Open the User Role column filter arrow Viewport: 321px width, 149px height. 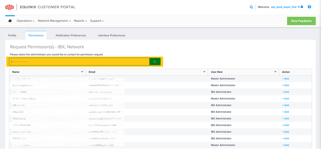click(275, 72)
